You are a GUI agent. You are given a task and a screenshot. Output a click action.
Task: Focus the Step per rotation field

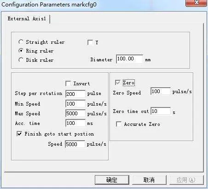coord(75,94)
